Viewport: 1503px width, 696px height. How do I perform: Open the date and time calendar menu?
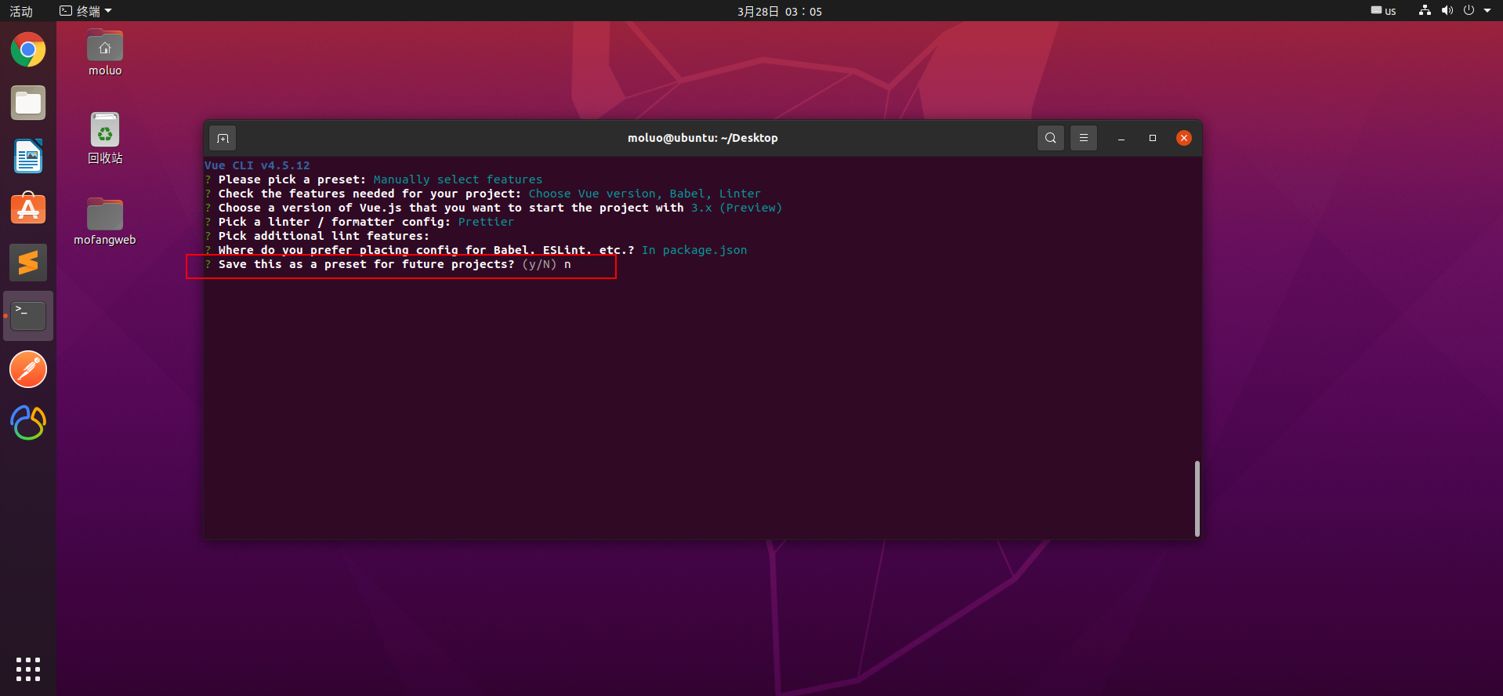click(x=780, y=11)
